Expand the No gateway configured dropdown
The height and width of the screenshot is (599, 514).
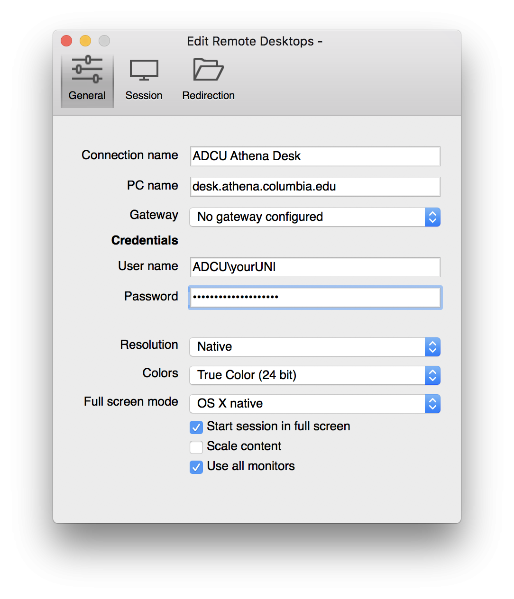(x=315, y=217)
